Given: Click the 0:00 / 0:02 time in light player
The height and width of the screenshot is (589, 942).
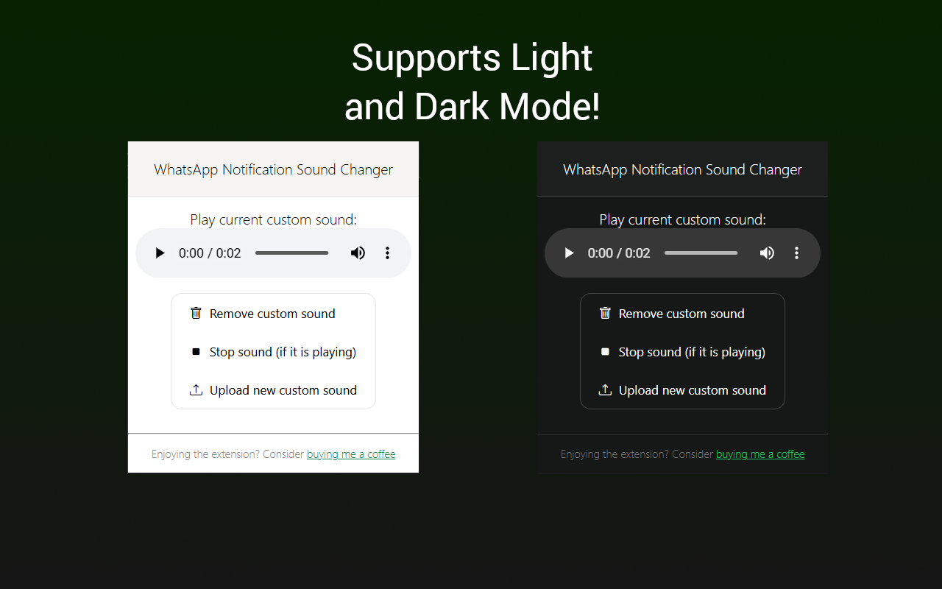Looking at the screenshot, I should pyautogui.click(x=210, y=253).
